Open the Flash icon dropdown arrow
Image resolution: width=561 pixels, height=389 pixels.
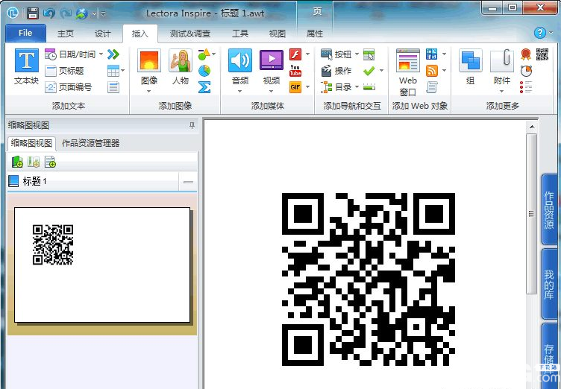click(x=307, y=54)
